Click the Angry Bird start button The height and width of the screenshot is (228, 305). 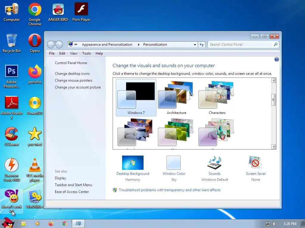tap(8, 223)
